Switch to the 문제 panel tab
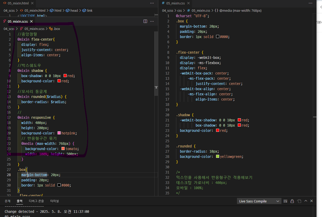The height and width of the screenshot is (217, 322). click(8, 201)
